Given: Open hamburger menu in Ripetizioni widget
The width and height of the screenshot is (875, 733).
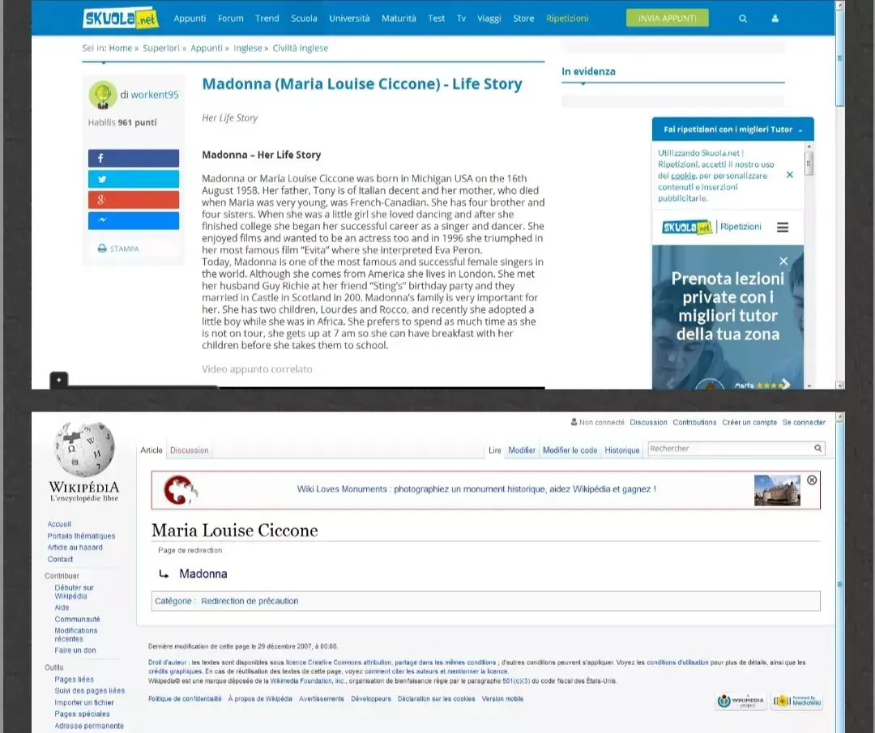Looking at the screenshot, I should [783, 227].
